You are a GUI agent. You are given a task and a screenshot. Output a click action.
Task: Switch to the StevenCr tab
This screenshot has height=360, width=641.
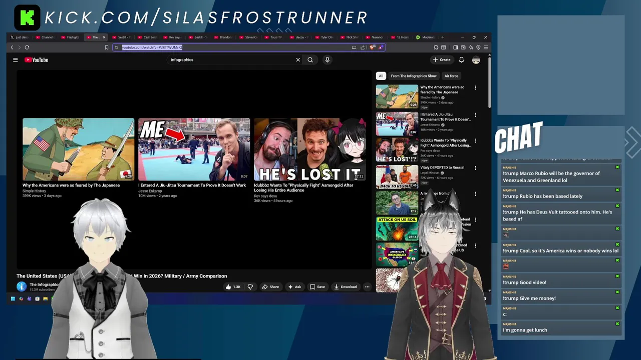pyautogui.click(x=249, y=37)
